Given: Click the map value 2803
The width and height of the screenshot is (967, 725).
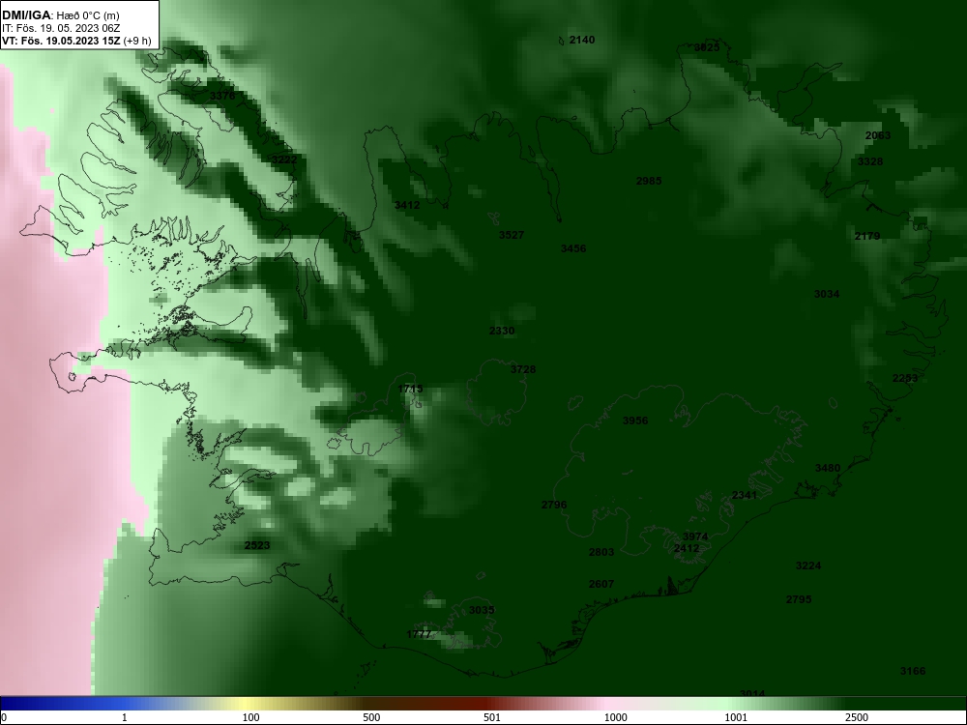Looking at the screenshot, I should click(601, 552).
